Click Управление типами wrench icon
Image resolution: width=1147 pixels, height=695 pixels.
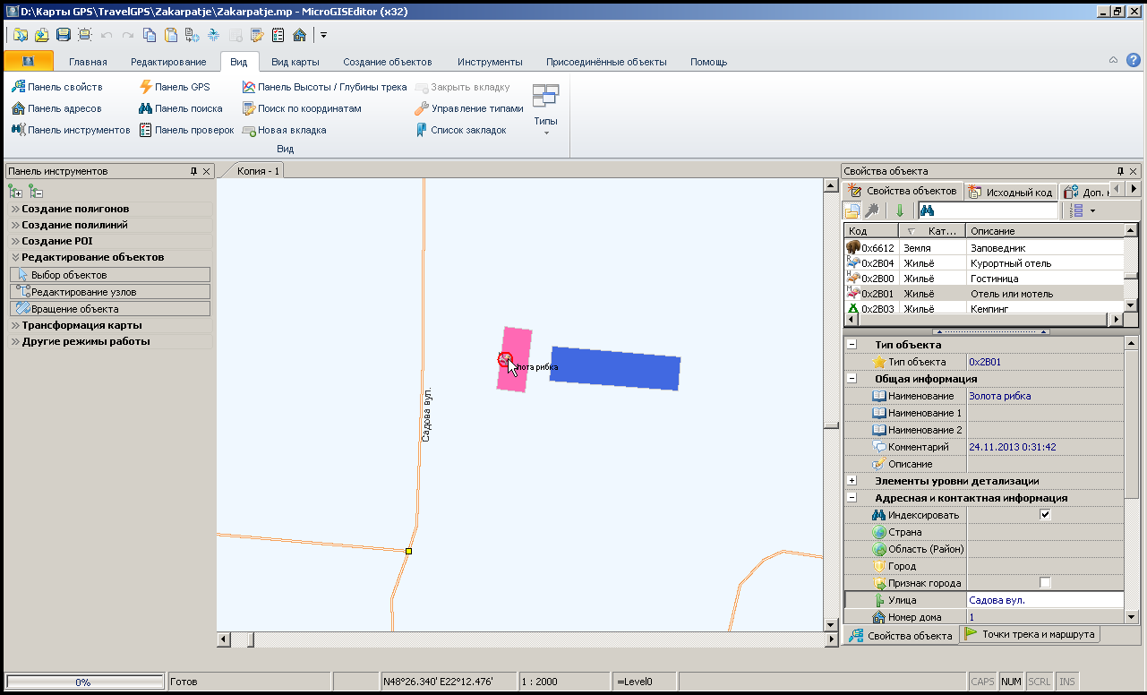tap(468, 108)
